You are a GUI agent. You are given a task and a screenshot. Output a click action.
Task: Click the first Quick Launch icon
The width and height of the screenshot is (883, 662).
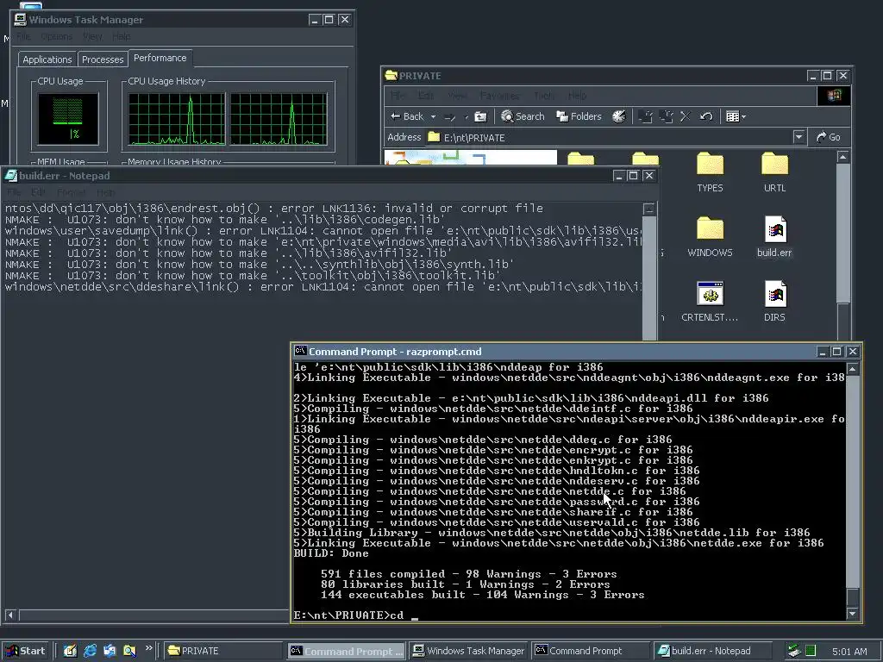coord(70,651)
